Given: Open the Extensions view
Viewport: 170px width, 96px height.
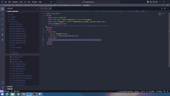Looking at the screenshot, I should point(2,30).
